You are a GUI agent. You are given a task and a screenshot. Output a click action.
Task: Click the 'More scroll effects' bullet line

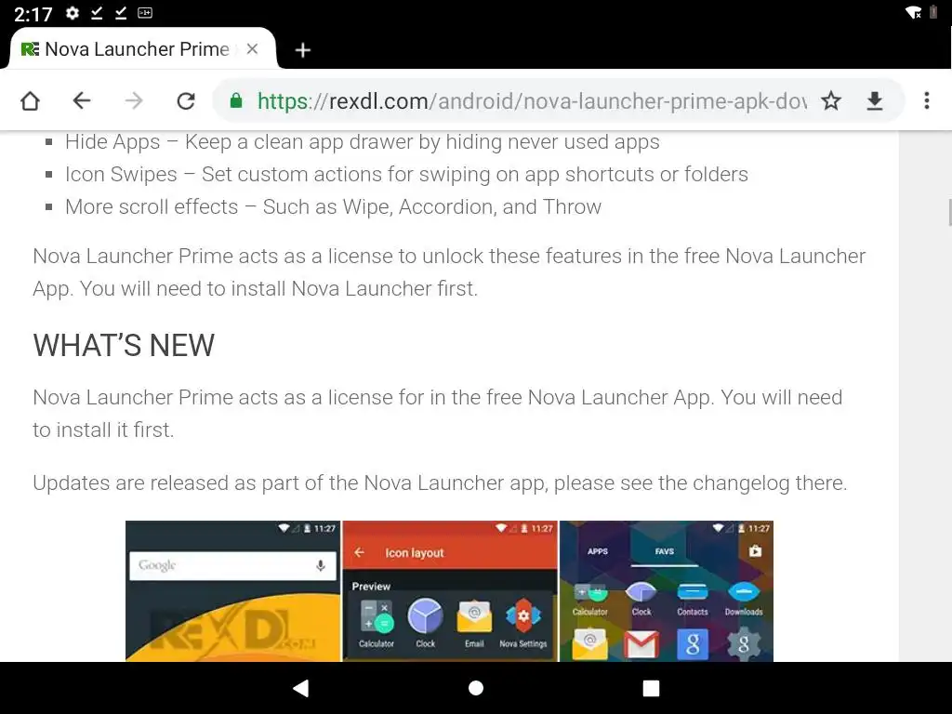(x=333, y=207)
